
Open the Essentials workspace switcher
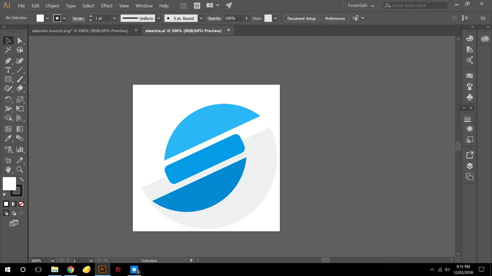(361, 6)
